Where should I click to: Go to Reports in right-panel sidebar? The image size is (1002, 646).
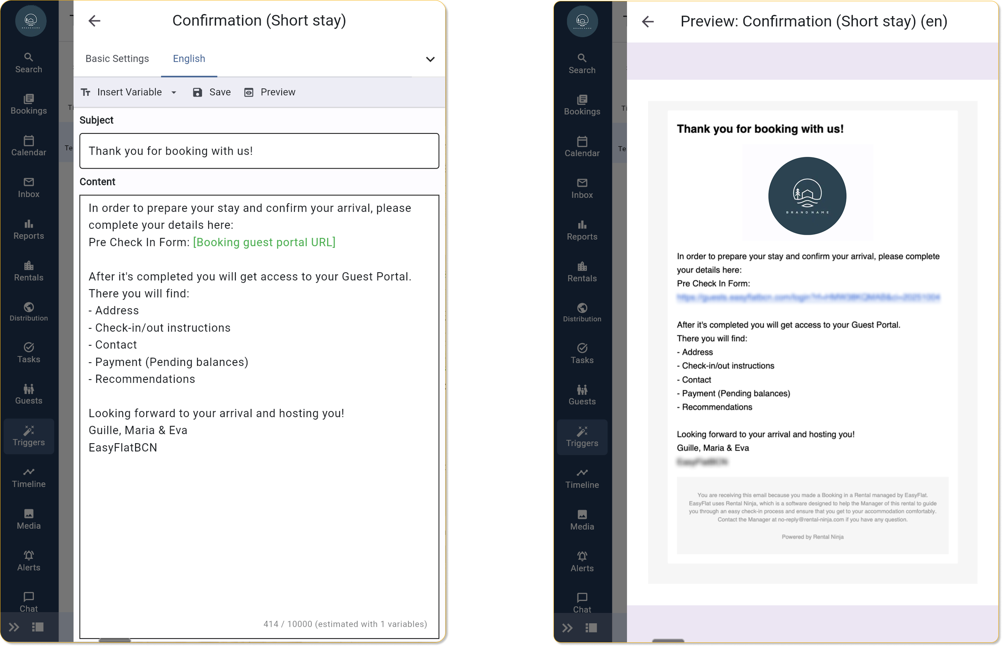click(582, 230)
